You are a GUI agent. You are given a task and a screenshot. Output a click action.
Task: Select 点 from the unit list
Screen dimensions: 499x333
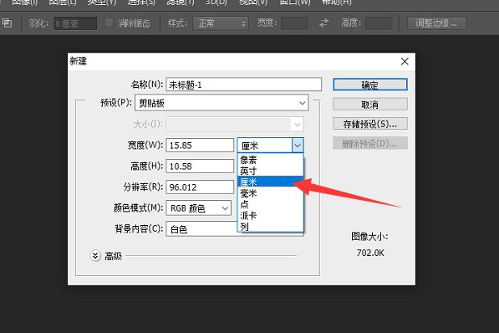271,204
